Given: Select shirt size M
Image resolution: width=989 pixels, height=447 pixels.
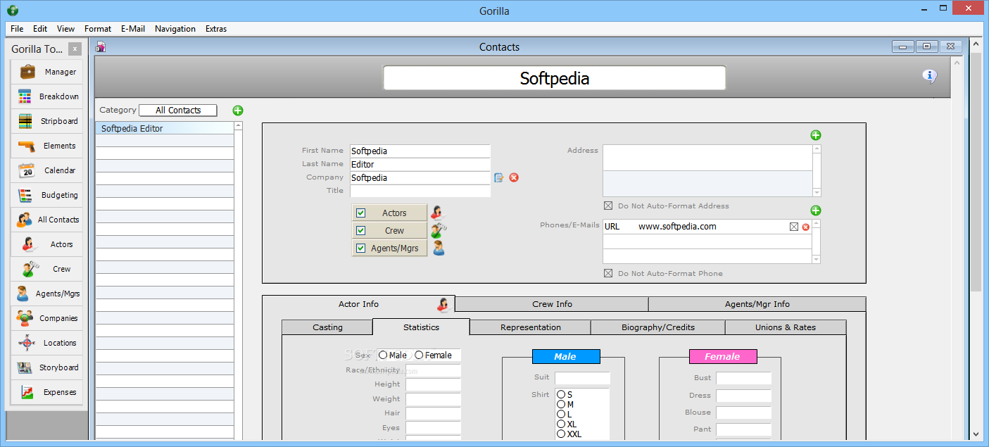Looking at the screenshot, I should tap(561, 404).
